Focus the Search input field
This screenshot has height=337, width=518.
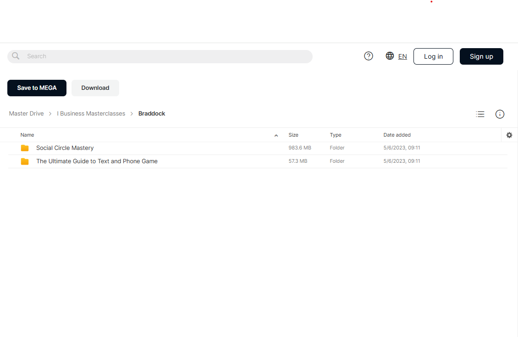160,56
